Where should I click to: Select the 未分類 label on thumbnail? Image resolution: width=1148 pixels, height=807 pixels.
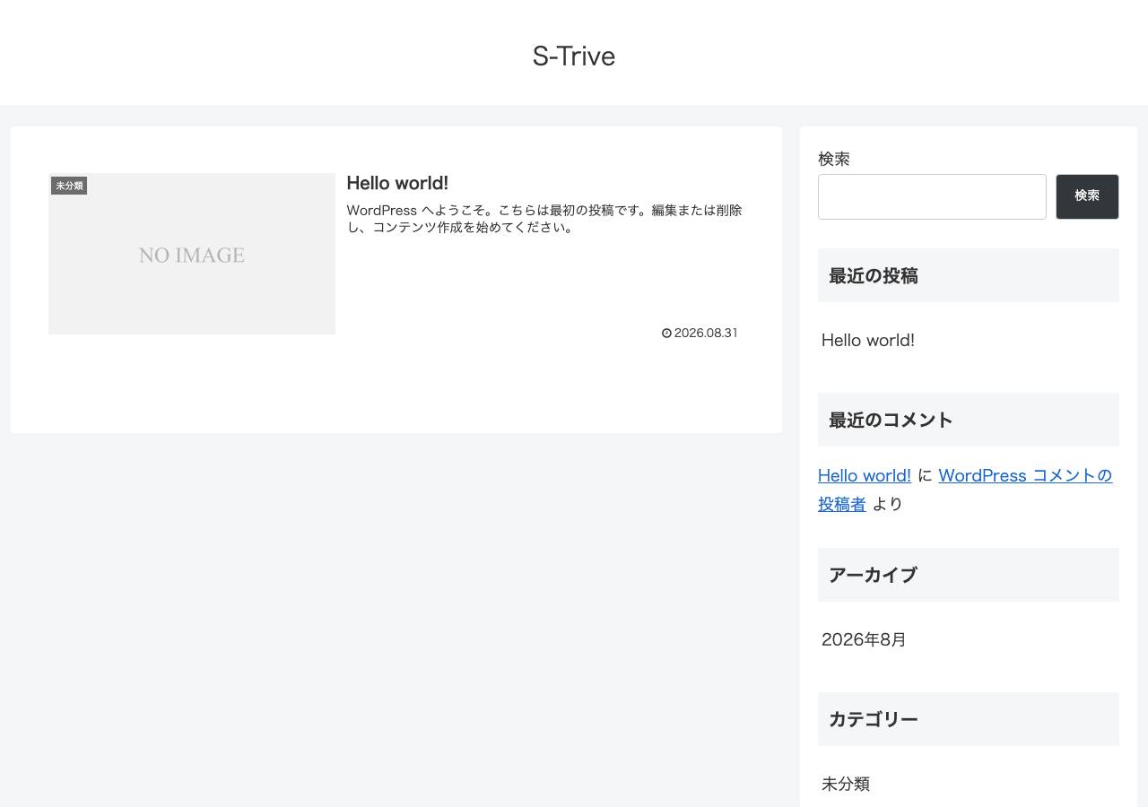69,186
